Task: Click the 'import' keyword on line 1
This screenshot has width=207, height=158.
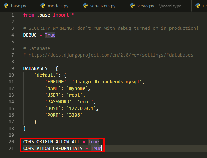Action: click(x=61, y=15)
